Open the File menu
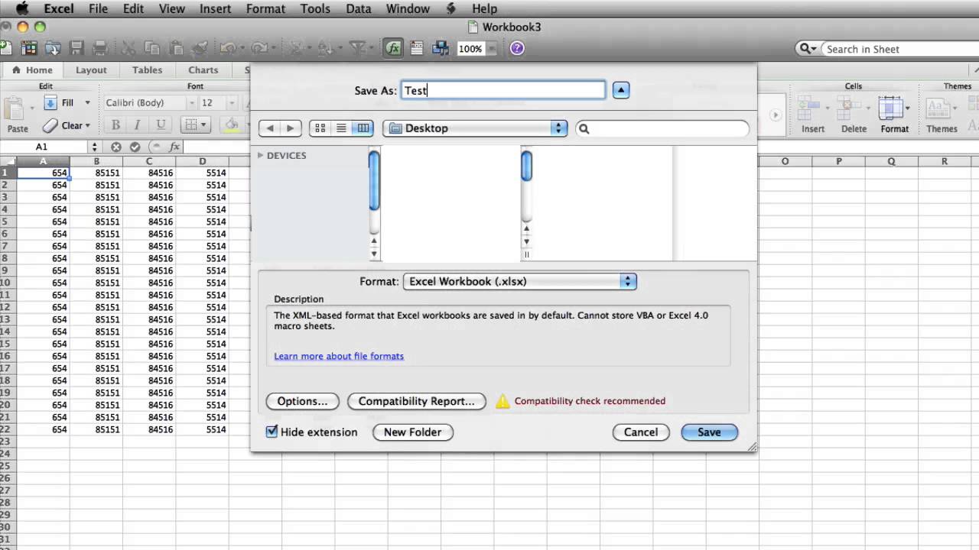Image resolution: width=979 pixels, height=550 pixels. (98, 8)
